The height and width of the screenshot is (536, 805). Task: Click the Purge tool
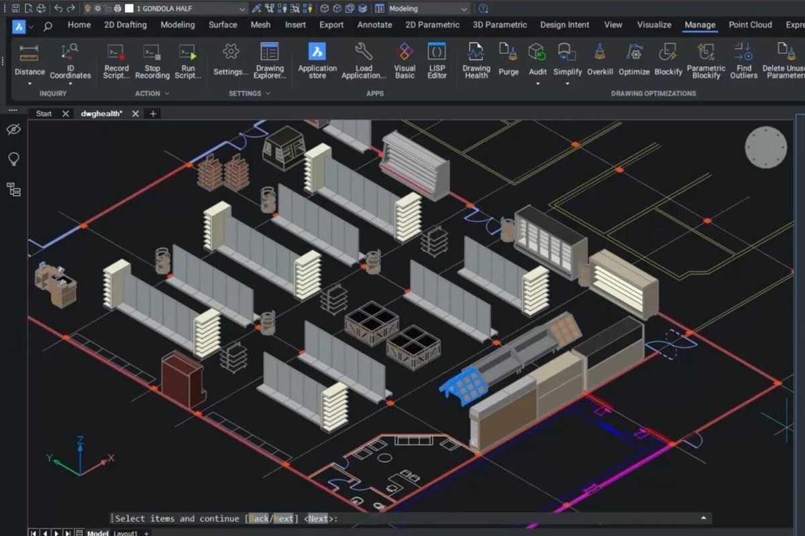(x=508, y=60)
